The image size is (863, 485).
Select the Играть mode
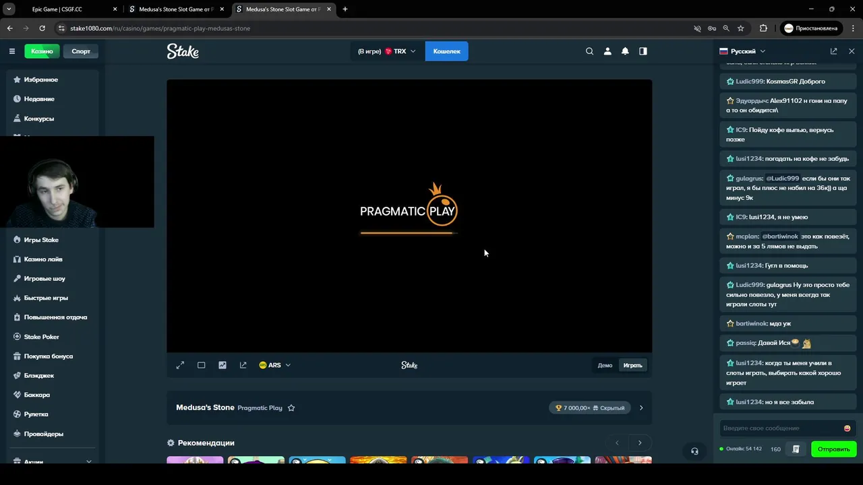click(x=632, y=365)
